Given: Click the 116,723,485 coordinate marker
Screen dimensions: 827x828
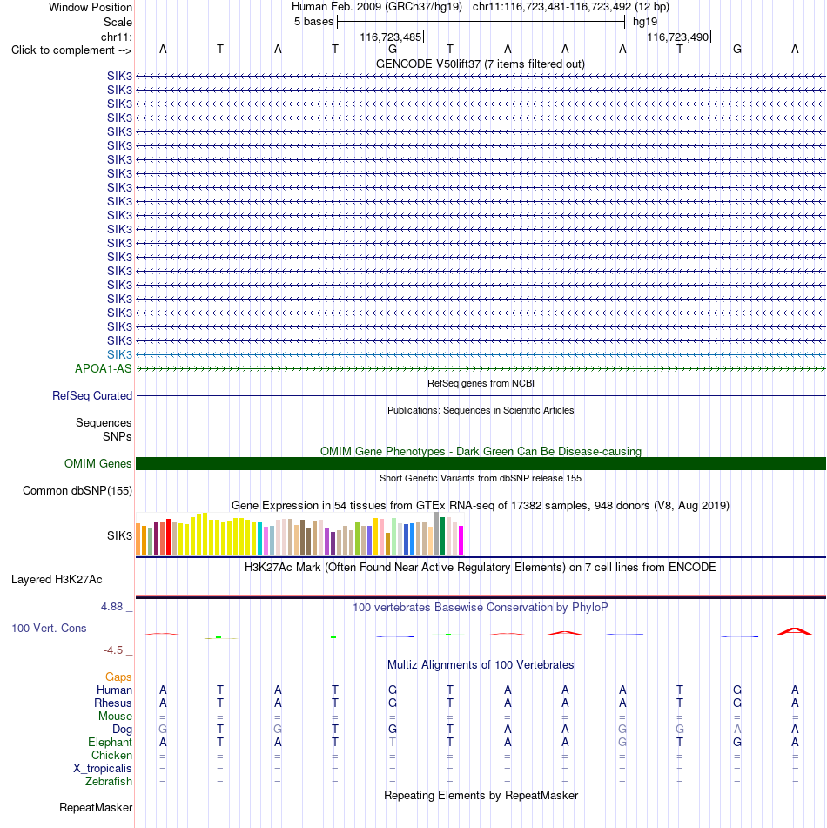Looking at the screenshot, I should pos(391,37).
